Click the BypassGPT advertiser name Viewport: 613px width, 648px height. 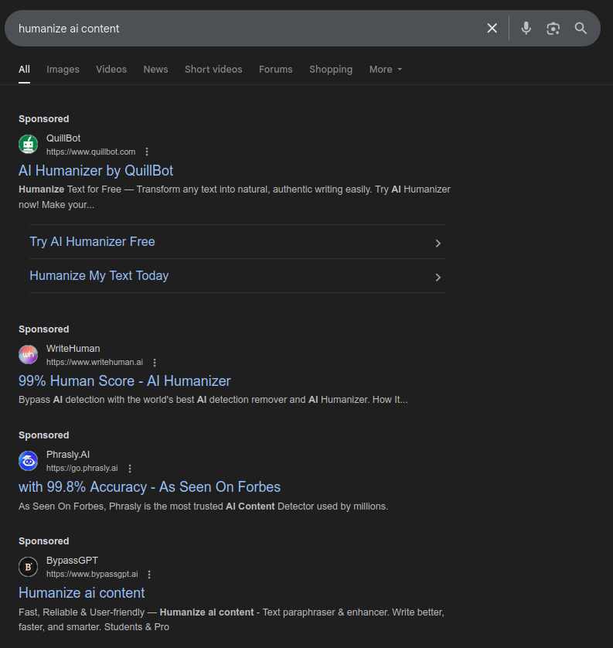coord(72,561)
